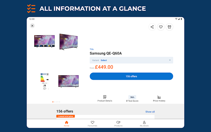Expand the Variant Select dropdown
Image resolution: width=211 pixels, height=132 pixels.
click(131, 60)
